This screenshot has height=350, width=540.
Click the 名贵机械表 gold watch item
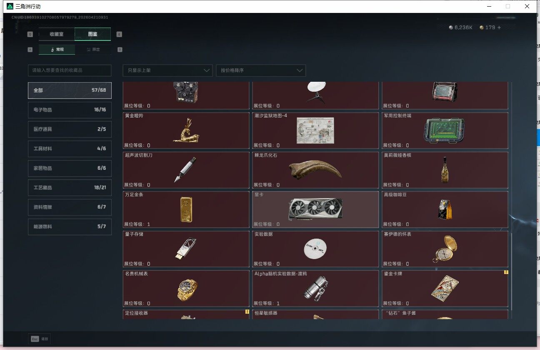(x=186, y=288)
